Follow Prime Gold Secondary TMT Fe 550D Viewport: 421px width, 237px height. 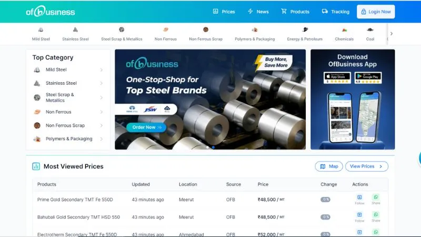tap(359, 200)
